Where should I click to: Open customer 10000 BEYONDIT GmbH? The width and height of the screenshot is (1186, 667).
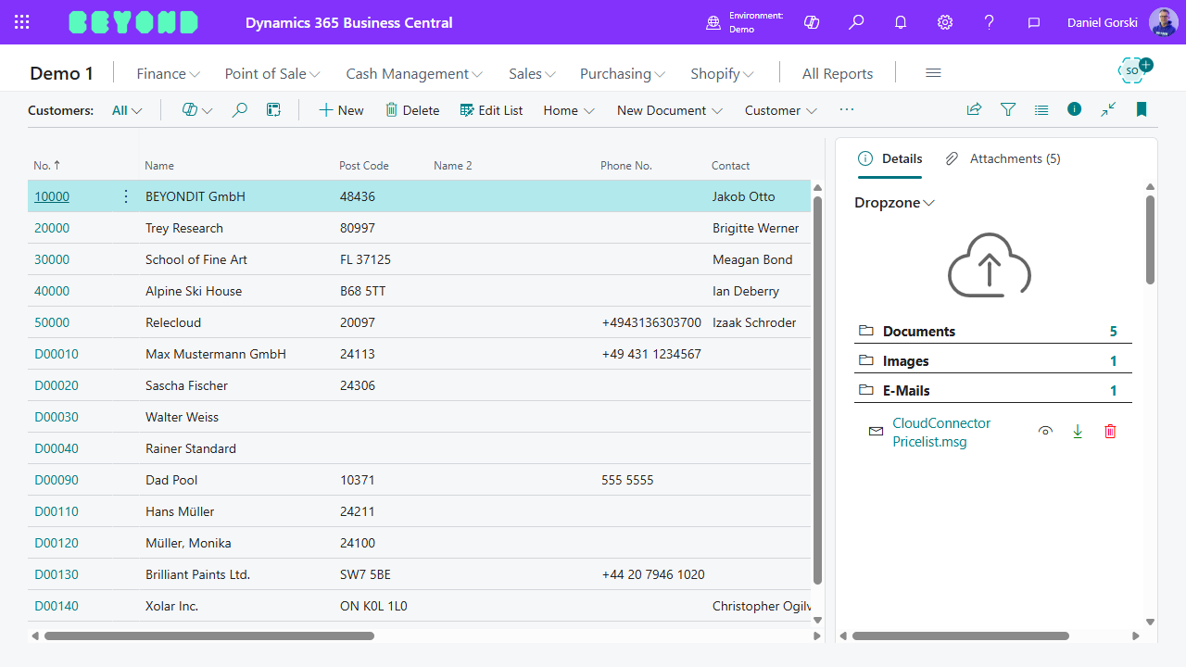tap(51, 196)
